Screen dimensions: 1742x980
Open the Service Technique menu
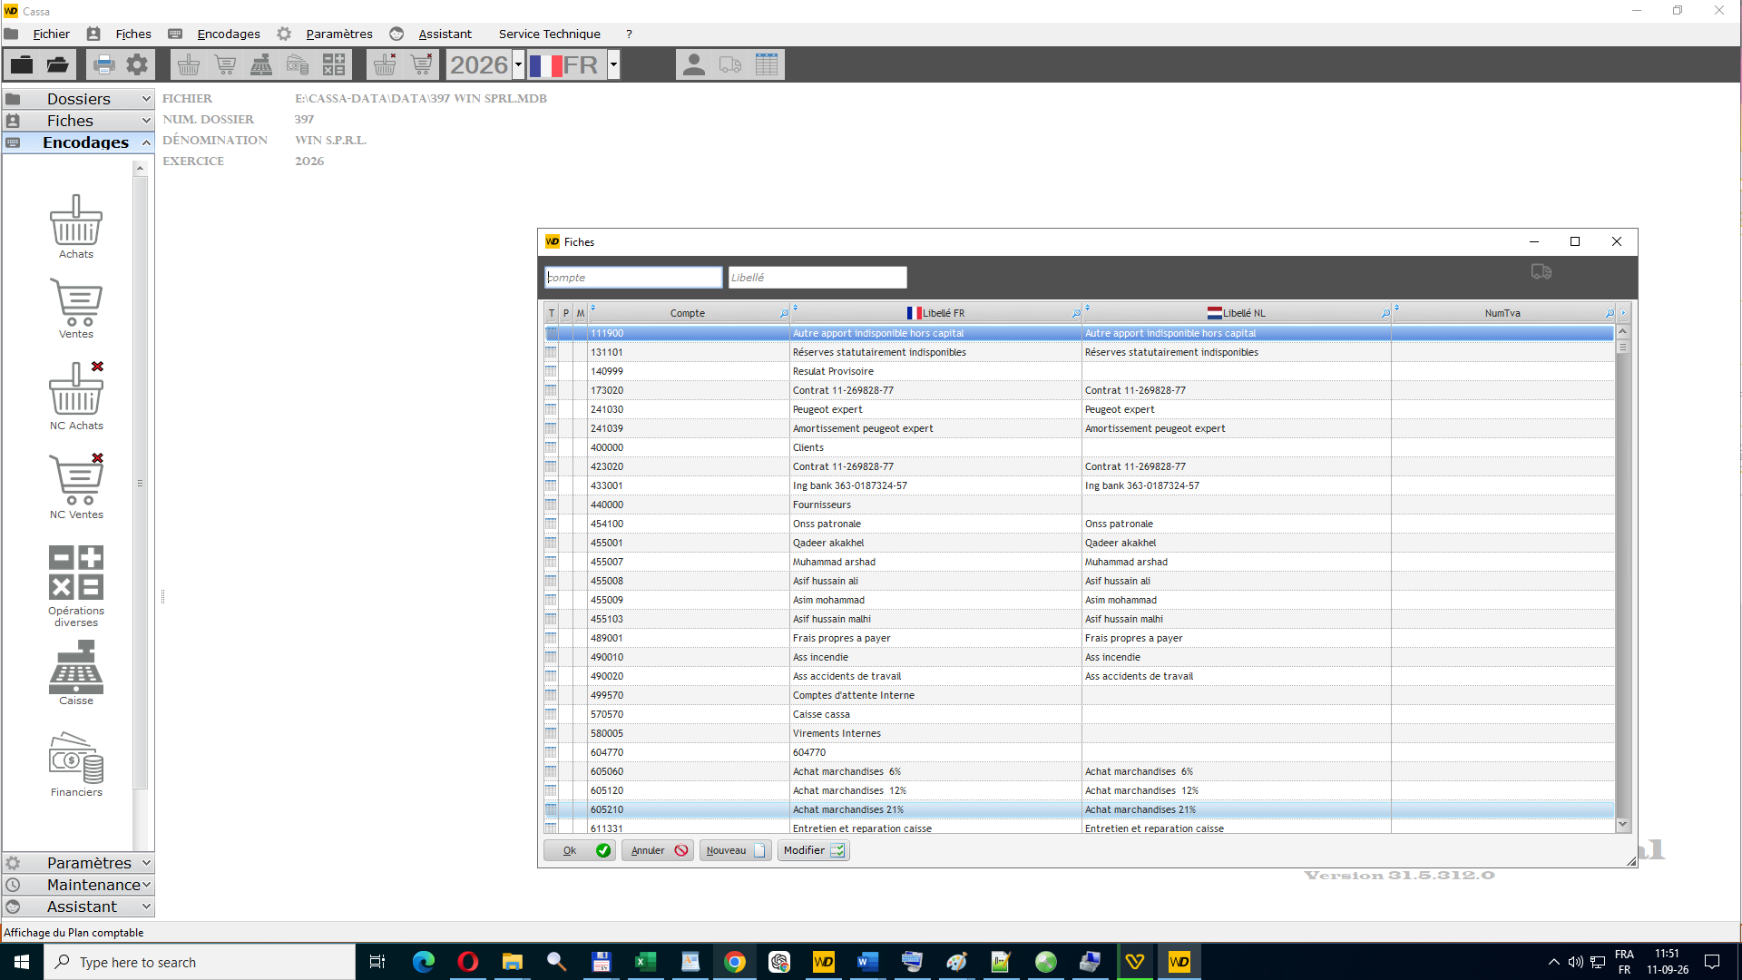550,34
